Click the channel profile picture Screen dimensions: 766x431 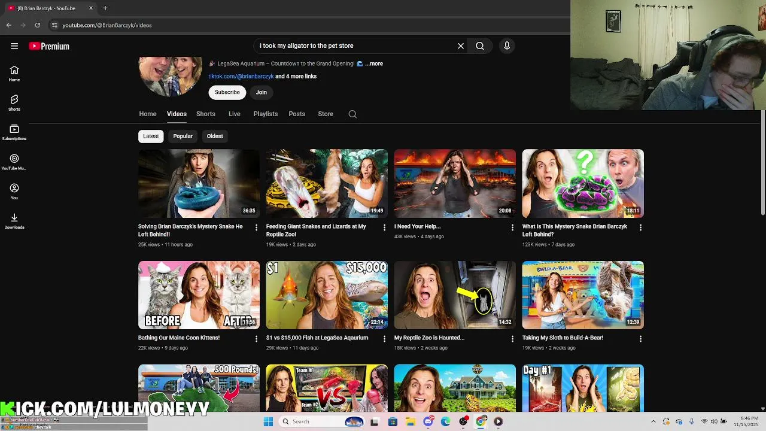coord(171,76)
